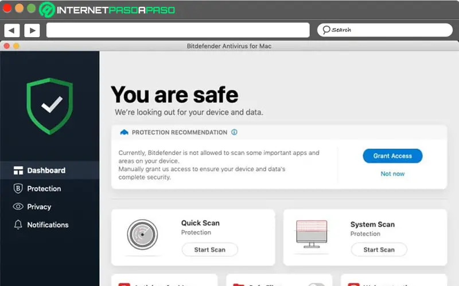Click the browser back arrow button
459x286 pixels.
(x=12, y=30)
